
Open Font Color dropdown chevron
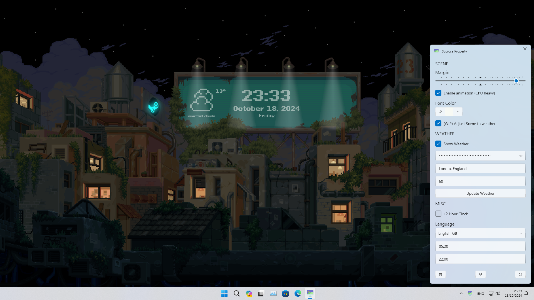pyautogui.click(x=458, y=112)
